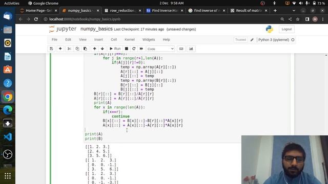Click the clock showing 2 Dec 9:58 AM
The height and width of the screenshot is (184, 328).
[x=172, y=3]
